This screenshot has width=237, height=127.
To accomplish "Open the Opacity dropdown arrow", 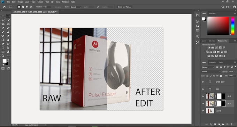I will 235,71.
